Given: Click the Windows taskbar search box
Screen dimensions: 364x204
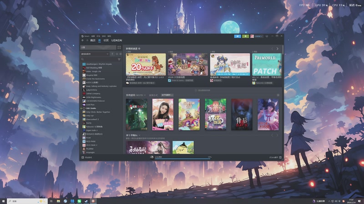Looking at the screenshot, I should (x=27, y=201).
